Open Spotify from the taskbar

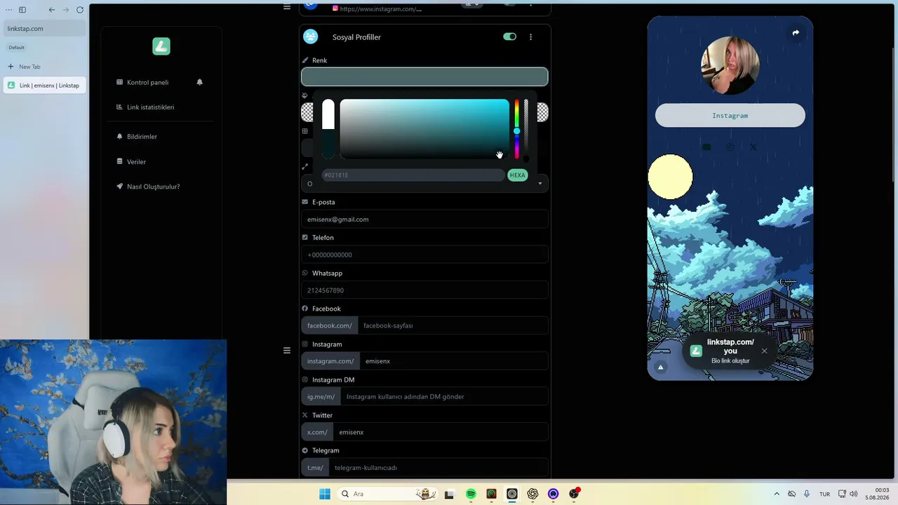click(471, 494)
